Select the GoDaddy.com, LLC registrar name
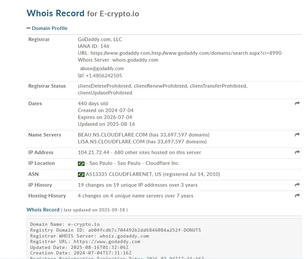Viewport: 304px width, 259px height. (100, 39)
